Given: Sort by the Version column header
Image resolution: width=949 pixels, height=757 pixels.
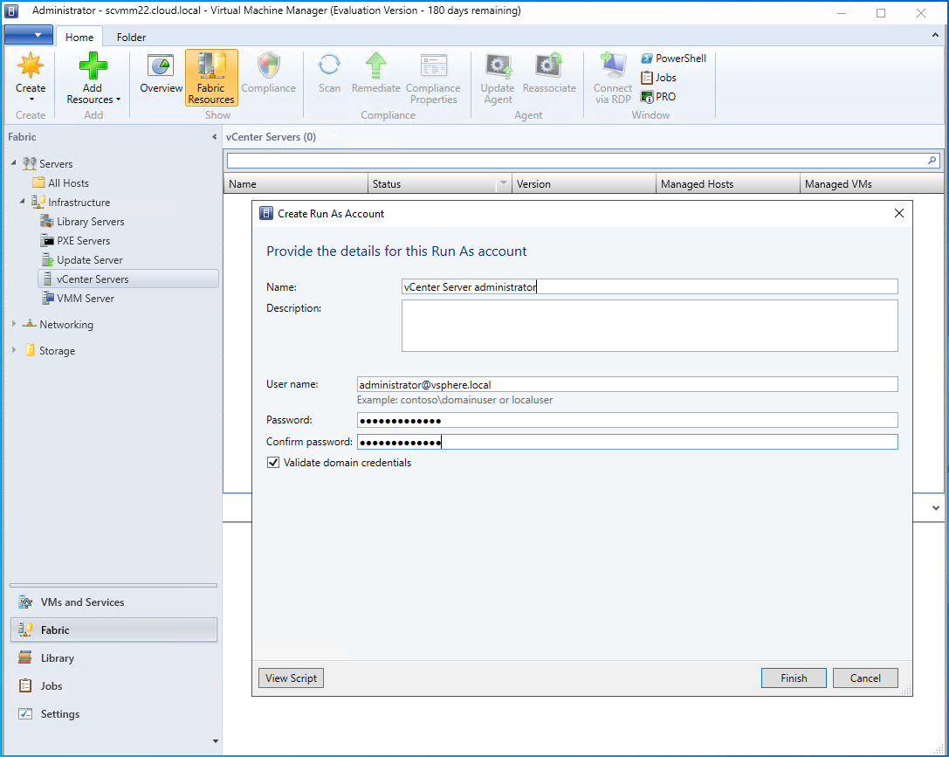Looking at the screenshot, I should coord(583,183).
